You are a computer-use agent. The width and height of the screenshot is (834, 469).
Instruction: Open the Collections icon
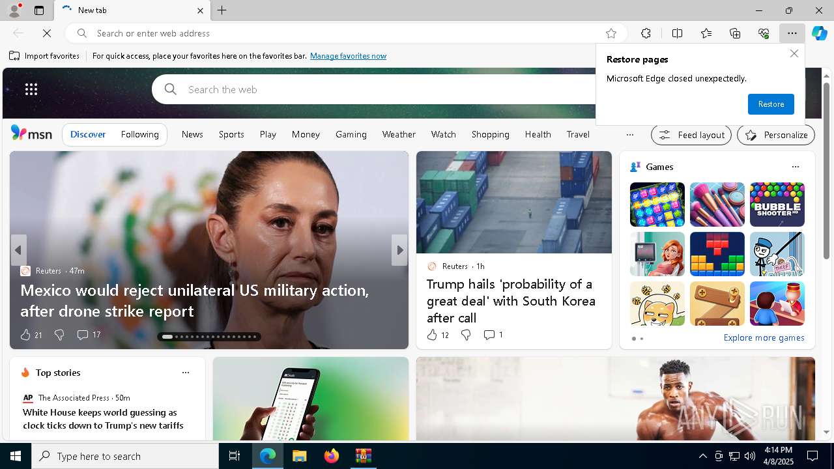pyautogui.click(x=735, y=33)
